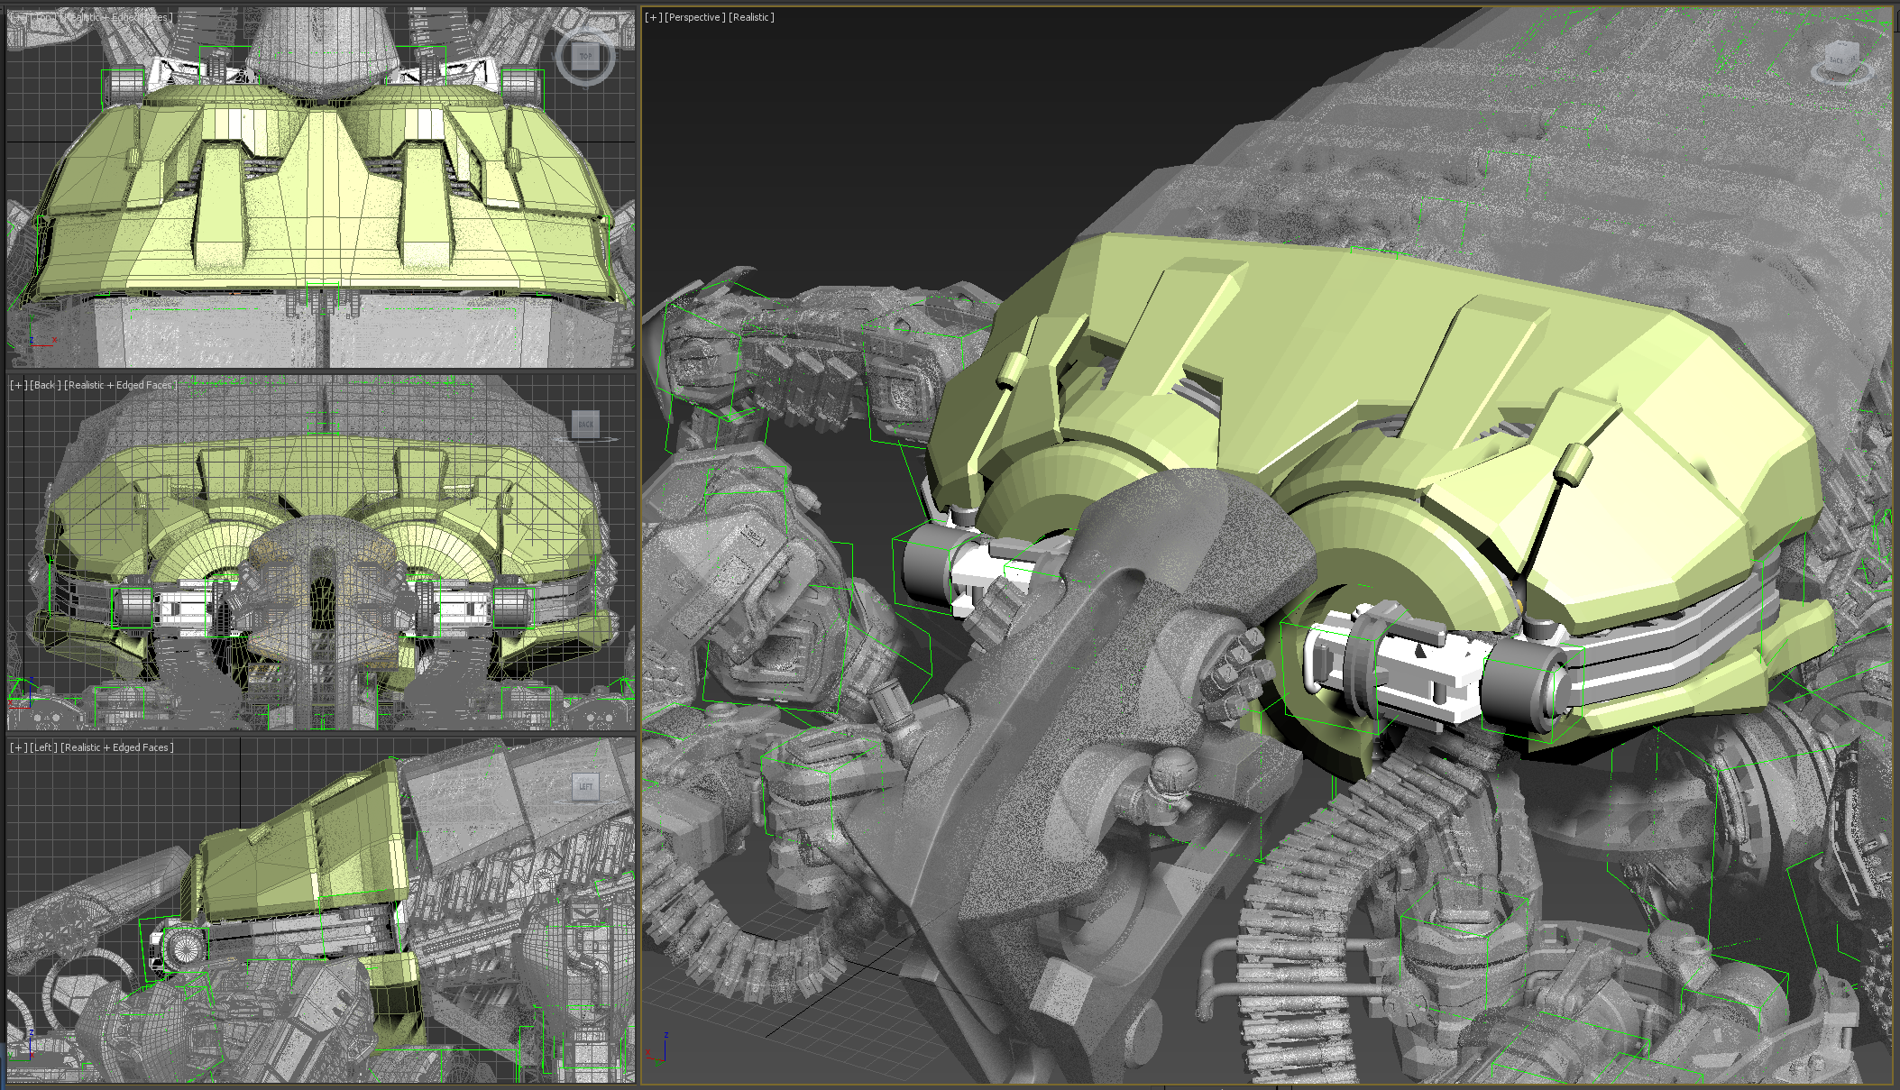Open the [Perspective] point-of-view label menu
The width and height of the screenshot is (1900, 1090).
694,17
